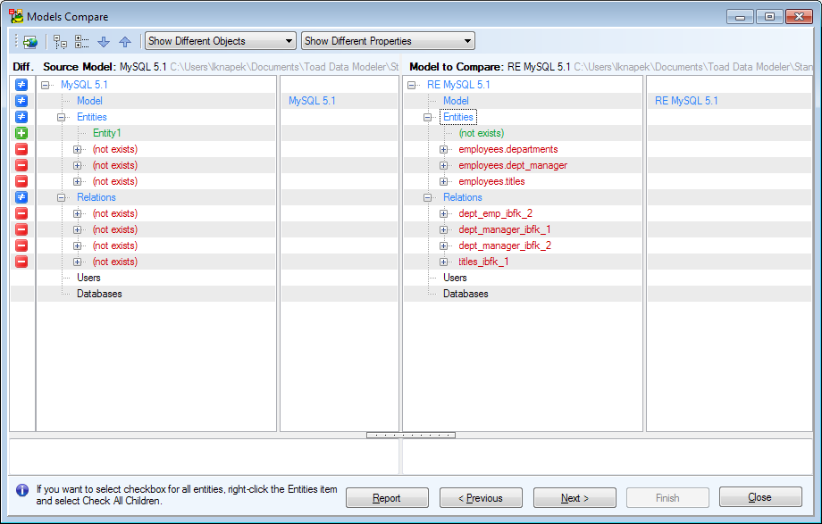Image resolution: width=822 pixels, height=524 pixels.
Task: Click red minus diff icon for employees.departments row
Action: click(x=21, y=149)
